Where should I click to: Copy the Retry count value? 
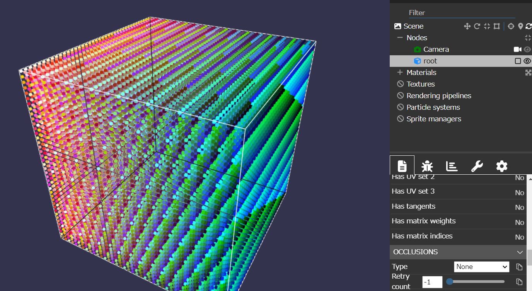(519, 282)
